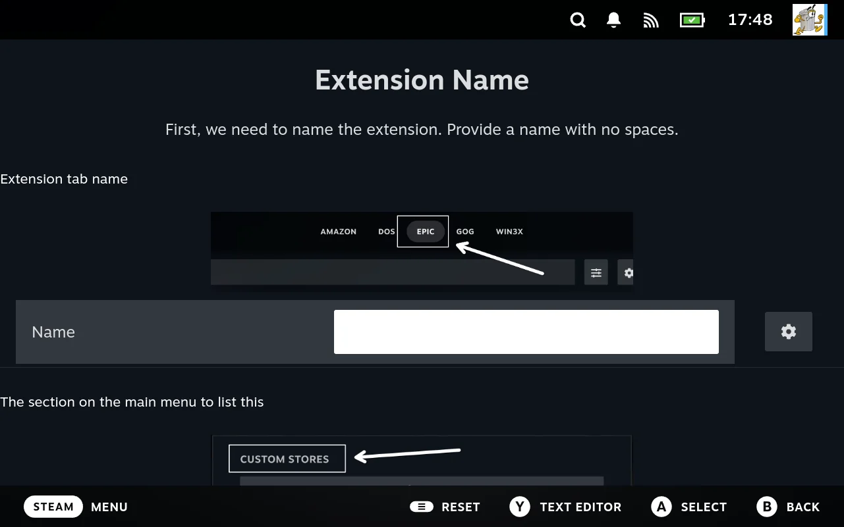844x527 pixels.
Task: Click the A Select footer hint
Action: pos(689,507)
